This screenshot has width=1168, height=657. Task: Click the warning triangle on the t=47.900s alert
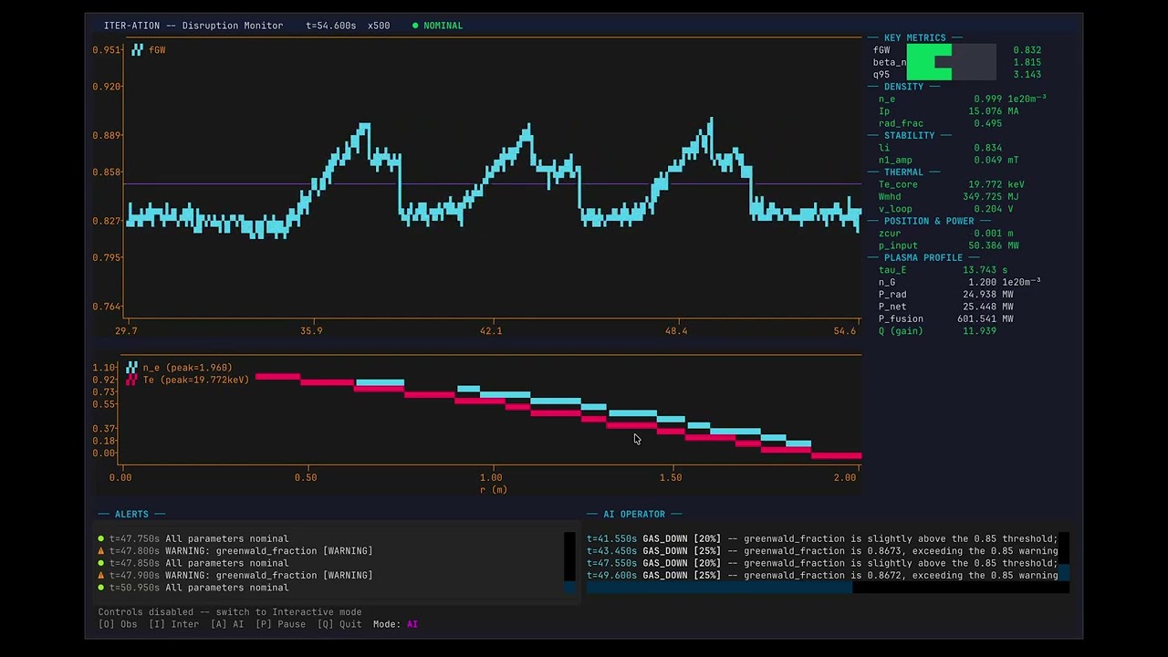[x=101, y=576]
